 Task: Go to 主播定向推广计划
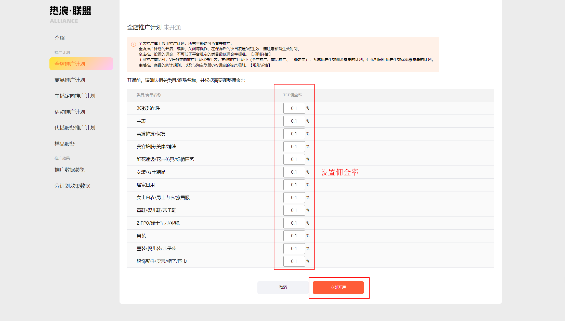coord(75,96)
